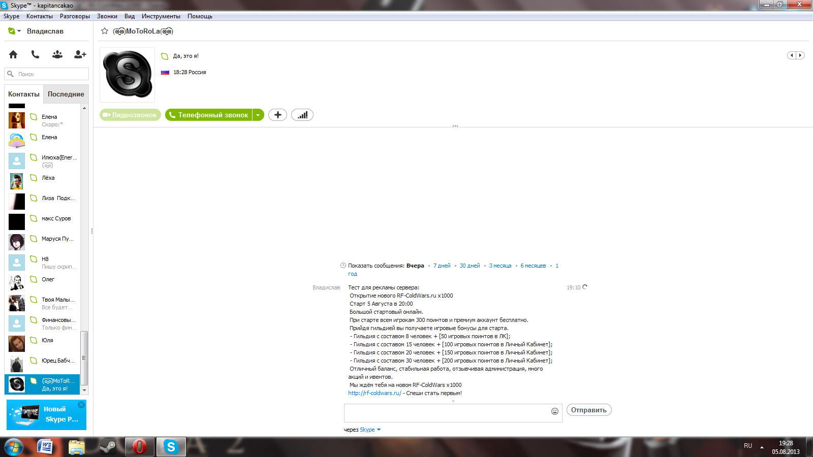Start a Видеозвонок with the contact
This screenshot has width=813, height=457.
pyautogui.click(x=130, y=115)
